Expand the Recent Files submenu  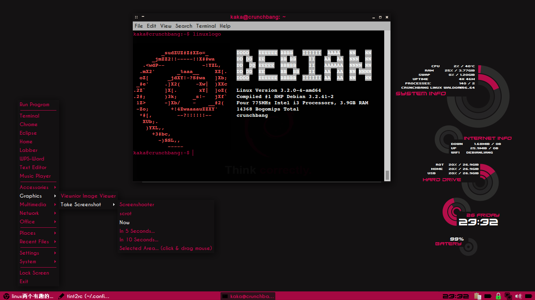point(38,241)
